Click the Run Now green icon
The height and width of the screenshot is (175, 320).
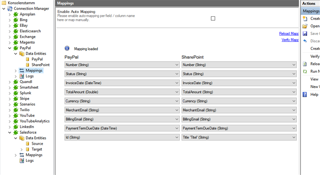(305, 72)
